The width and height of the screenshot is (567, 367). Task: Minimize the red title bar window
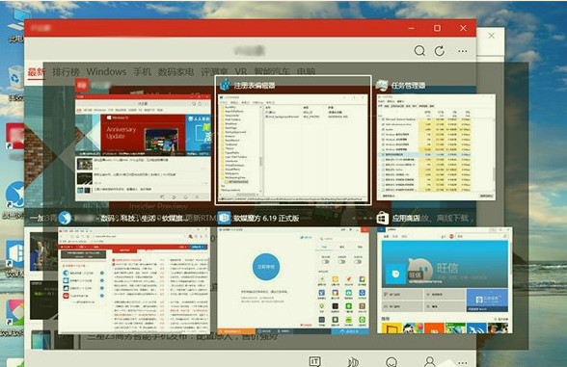coord(411,28)
